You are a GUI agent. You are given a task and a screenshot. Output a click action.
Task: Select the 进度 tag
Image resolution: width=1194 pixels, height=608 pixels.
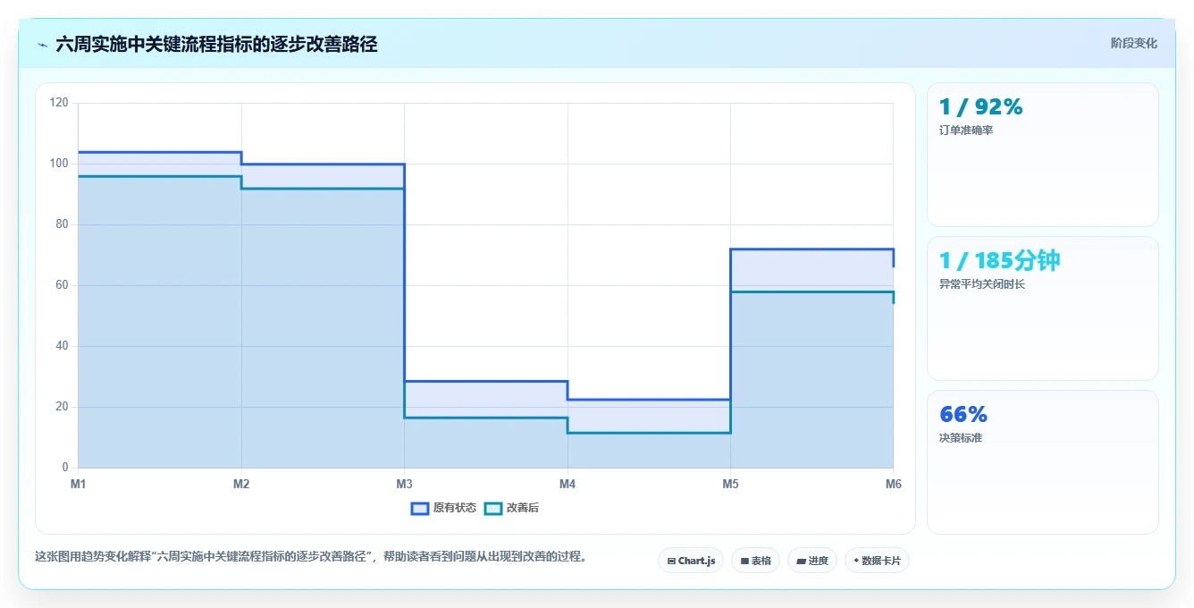coord(811,561)
